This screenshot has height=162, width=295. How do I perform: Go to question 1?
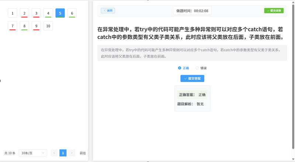[x=13, y=13]
